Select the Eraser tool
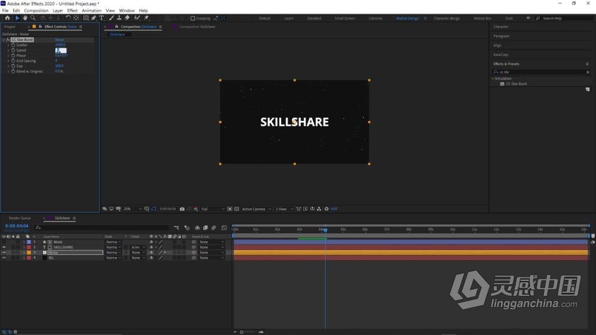The width and height of the screenshot is (596, 335). point(127,18)
